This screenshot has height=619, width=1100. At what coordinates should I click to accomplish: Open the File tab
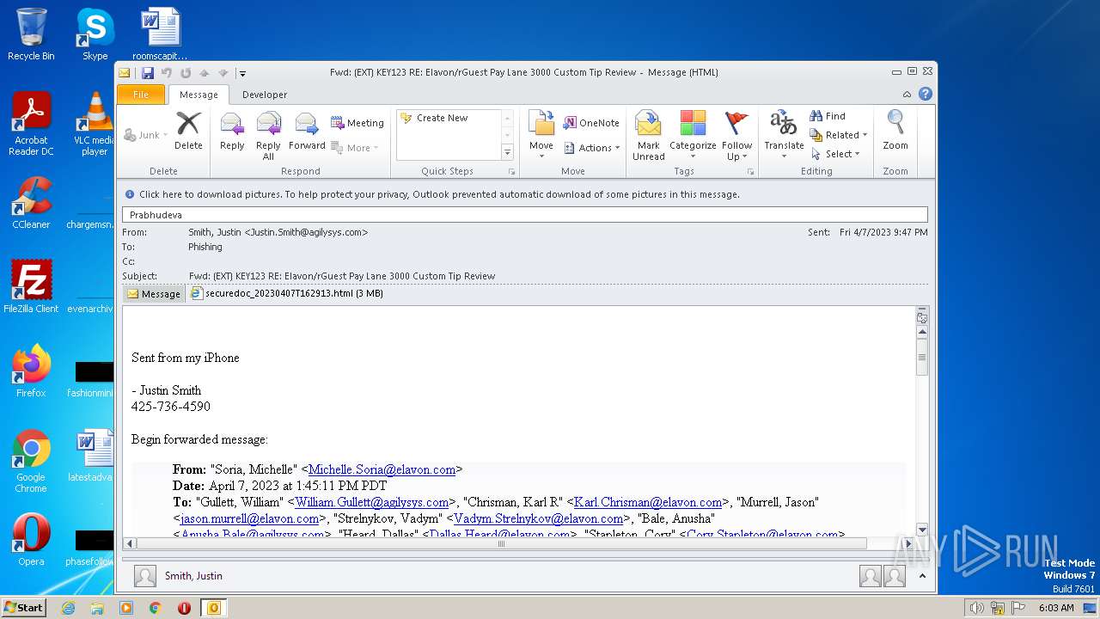pyautogui.click(x=141, y=95)
